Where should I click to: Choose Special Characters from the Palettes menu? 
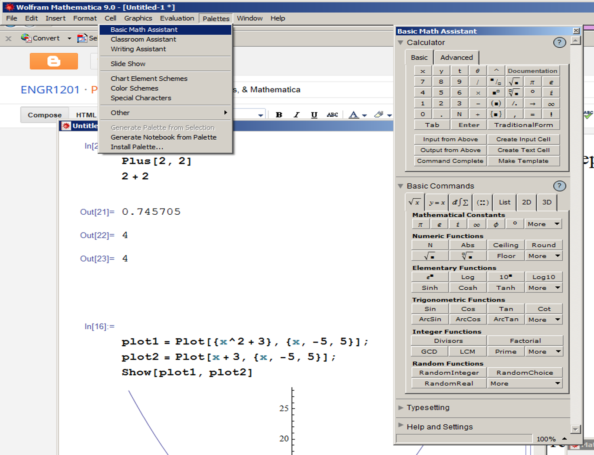[x=165, y=98]
